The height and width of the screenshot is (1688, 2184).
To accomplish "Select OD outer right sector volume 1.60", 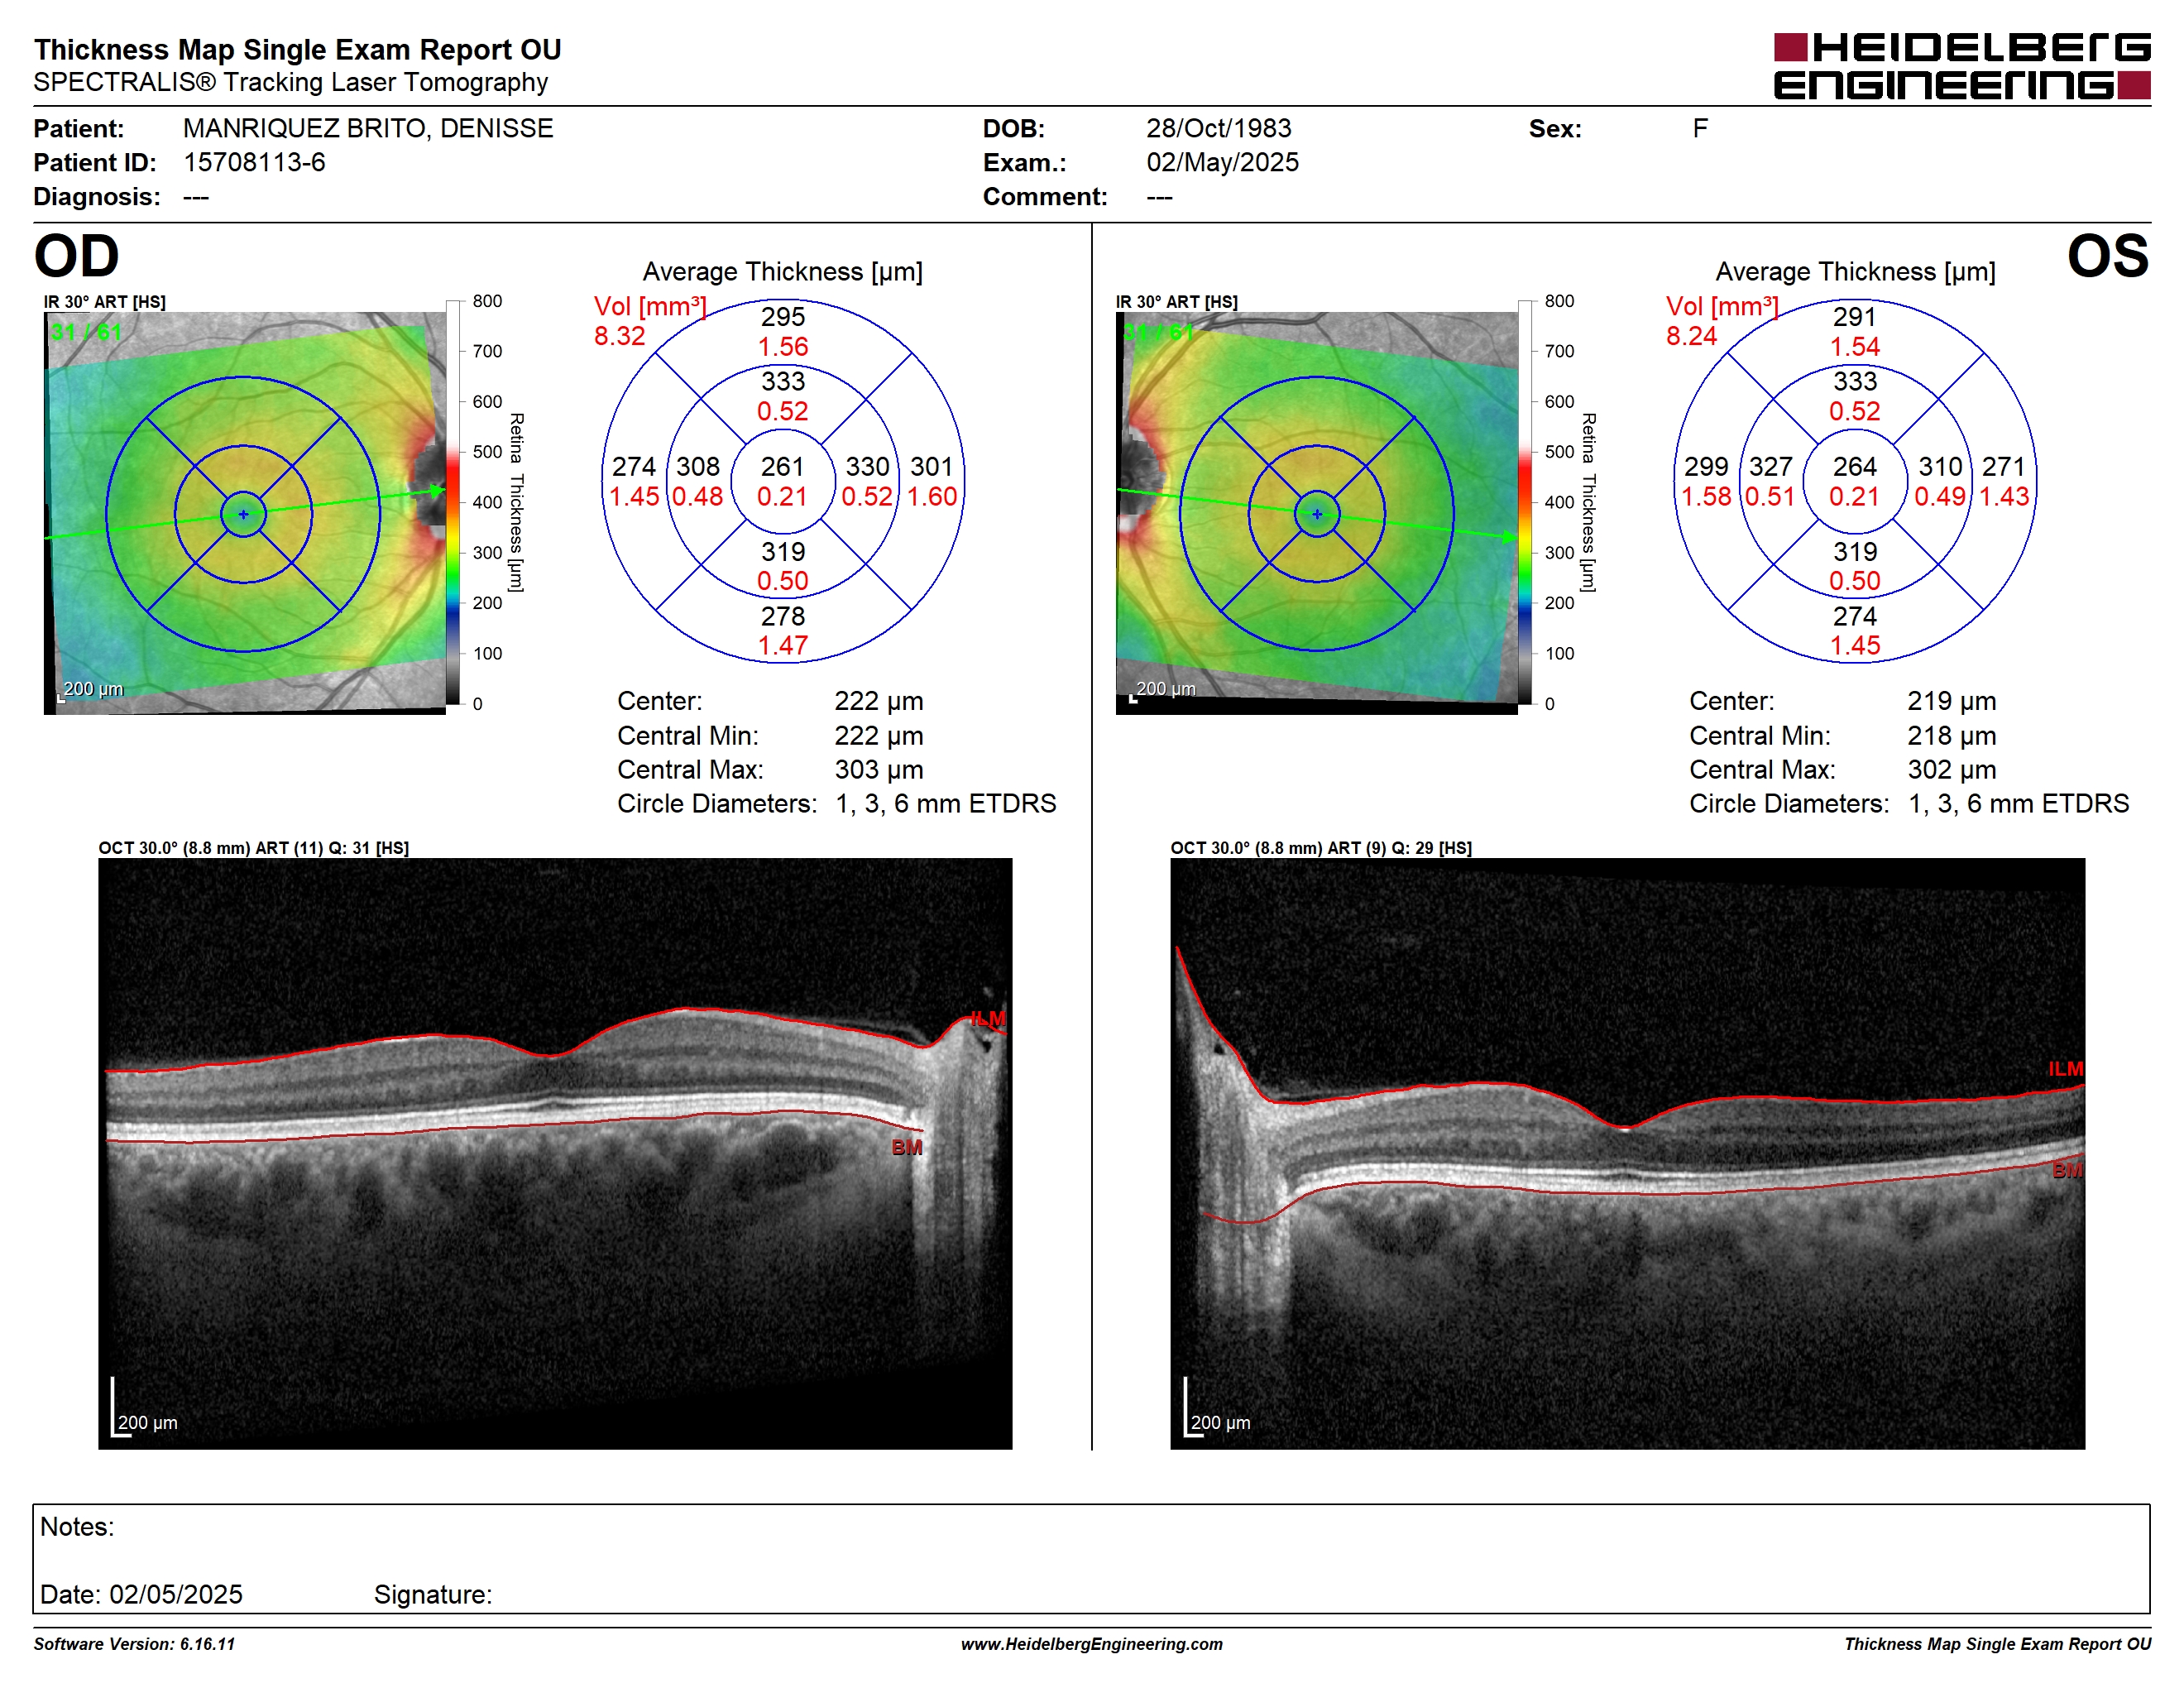I will (932, 496).
